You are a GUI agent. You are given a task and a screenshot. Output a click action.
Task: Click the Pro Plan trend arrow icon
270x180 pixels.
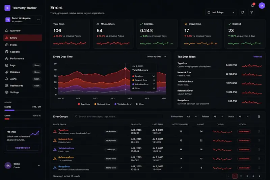pyautogui.click(x=35, y=133)
